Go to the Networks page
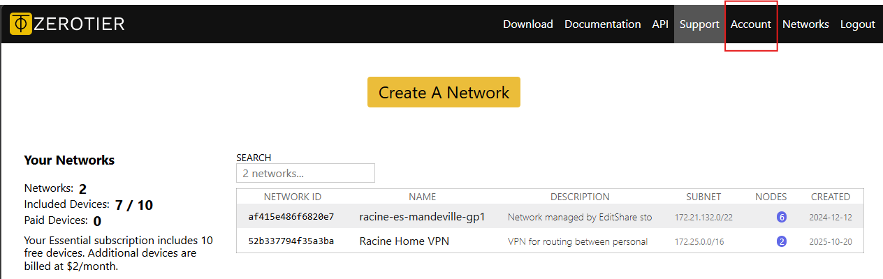 click(805, 24)
